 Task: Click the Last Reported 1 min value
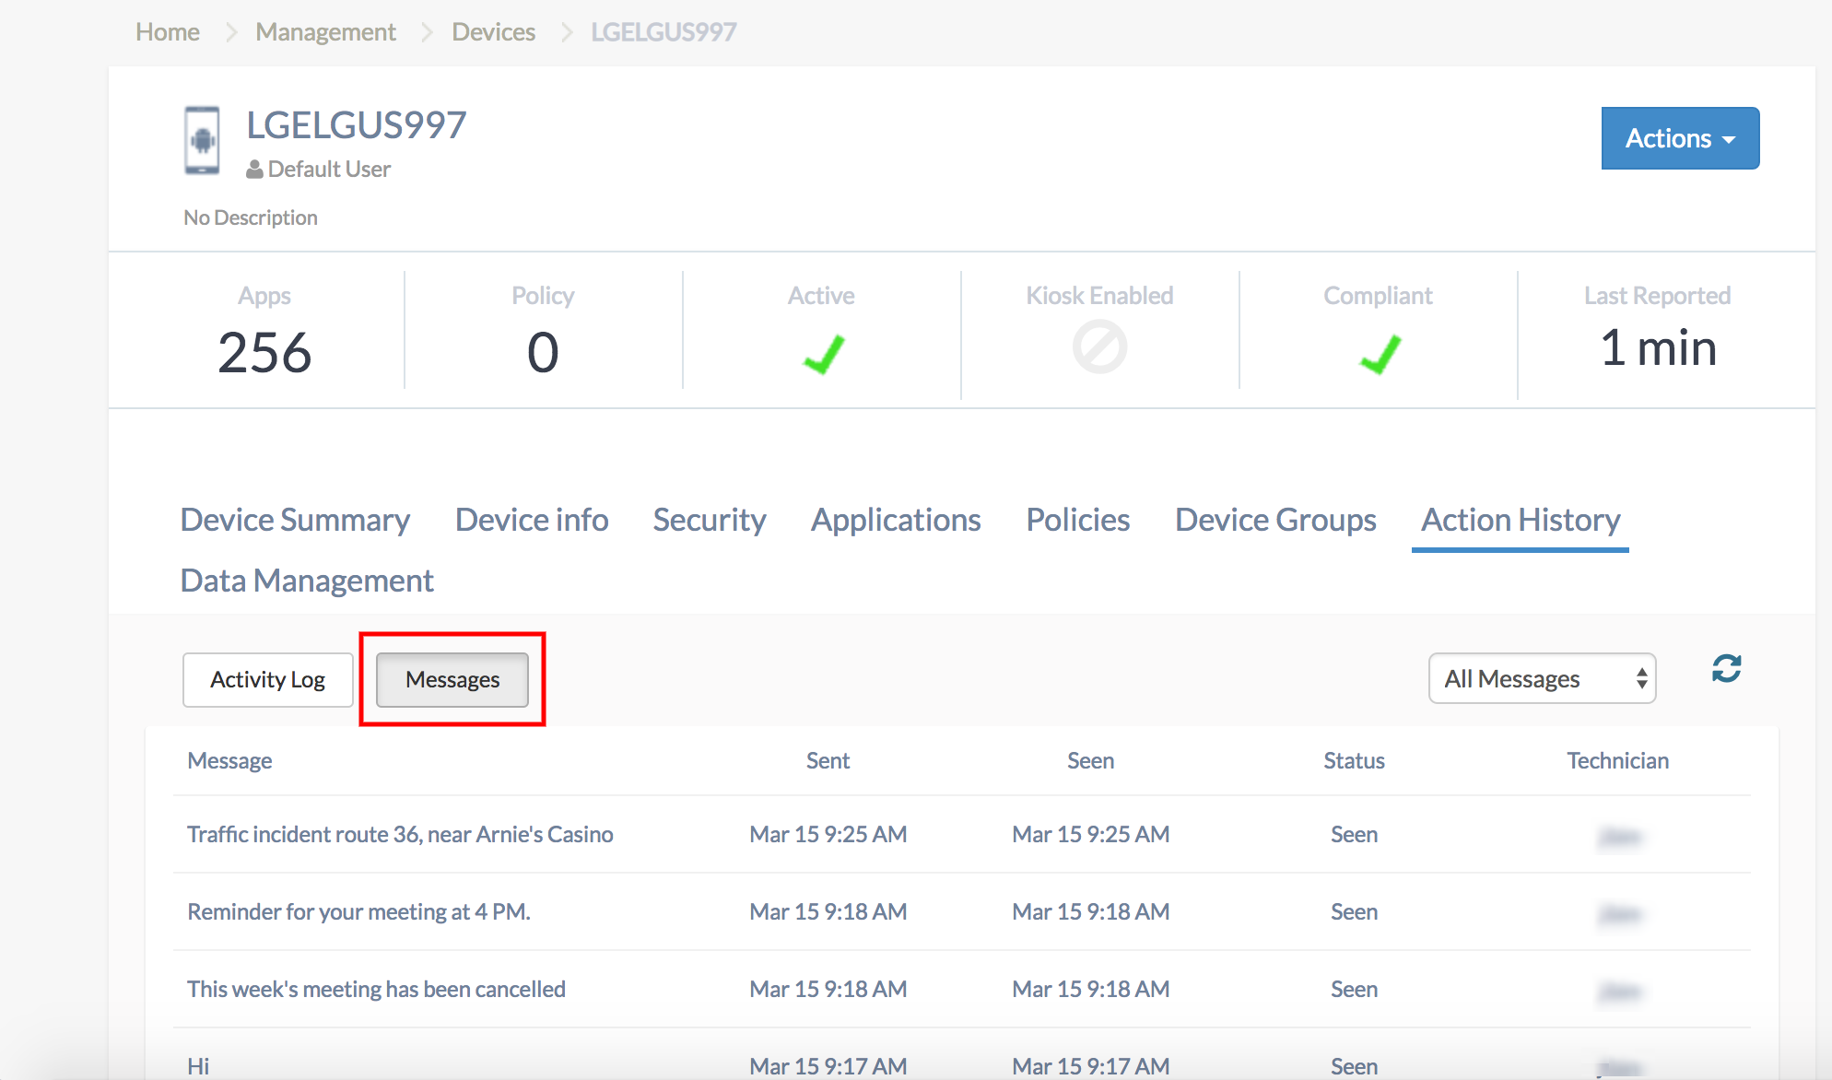[x=1658, y=347]
